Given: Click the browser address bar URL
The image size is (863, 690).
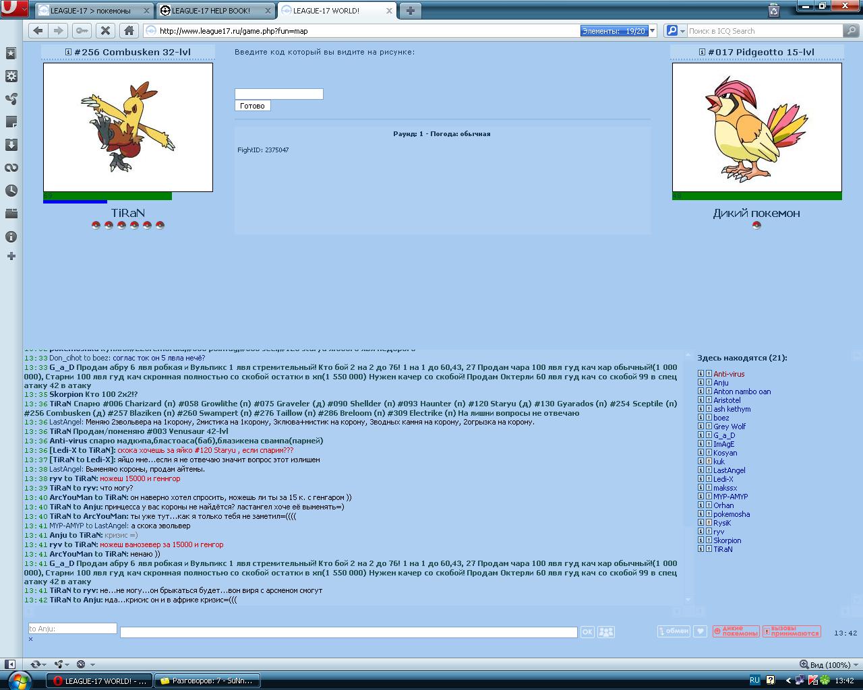Looking at the screenshot, I should tap(233, 31).
